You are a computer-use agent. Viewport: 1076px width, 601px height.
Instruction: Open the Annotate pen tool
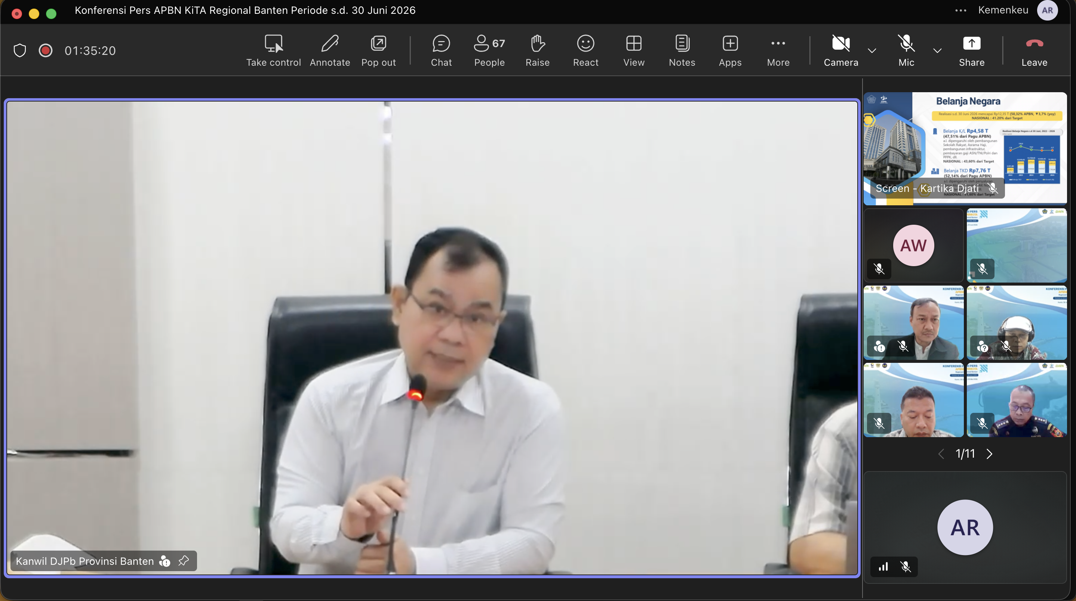[330, 50]
